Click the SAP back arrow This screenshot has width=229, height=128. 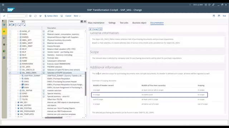(x=4, y=10)
